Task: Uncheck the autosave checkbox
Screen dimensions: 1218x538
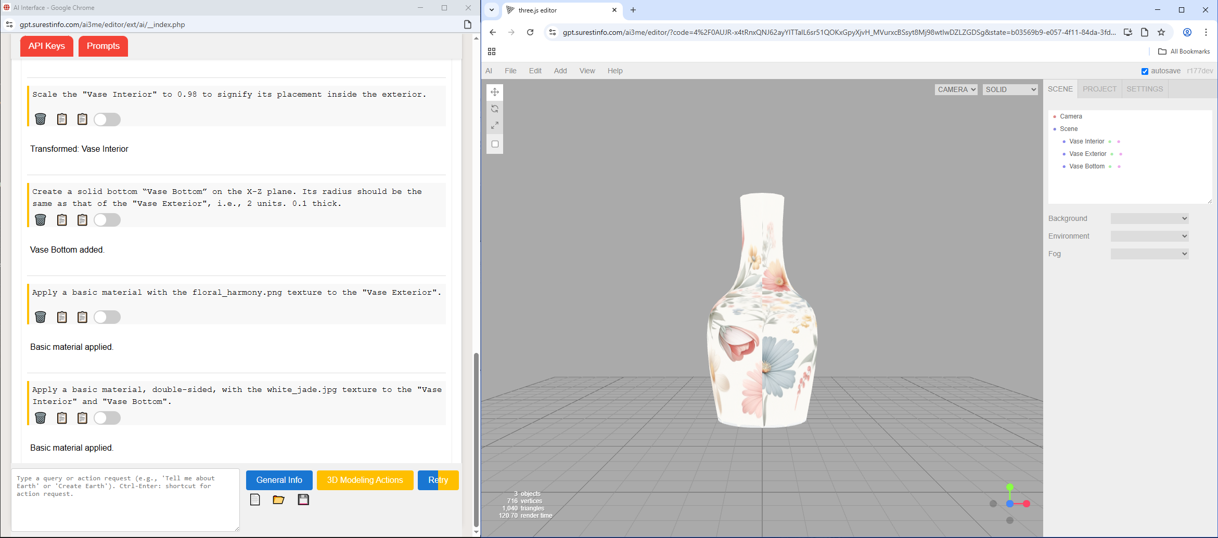Action: pos(1145,71)
